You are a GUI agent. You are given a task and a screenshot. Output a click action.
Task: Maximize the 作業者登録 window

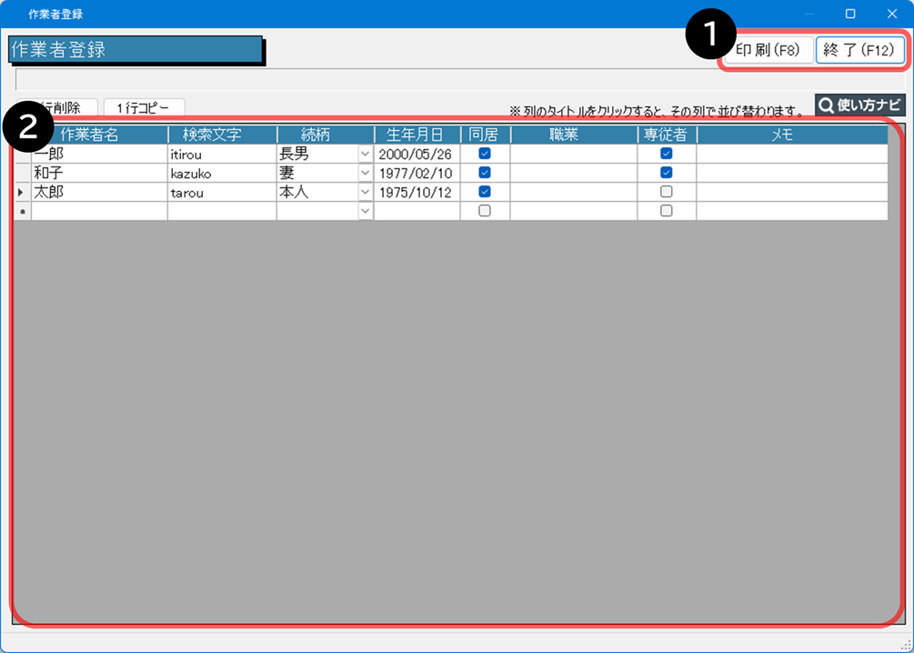(x=850, y=14)
